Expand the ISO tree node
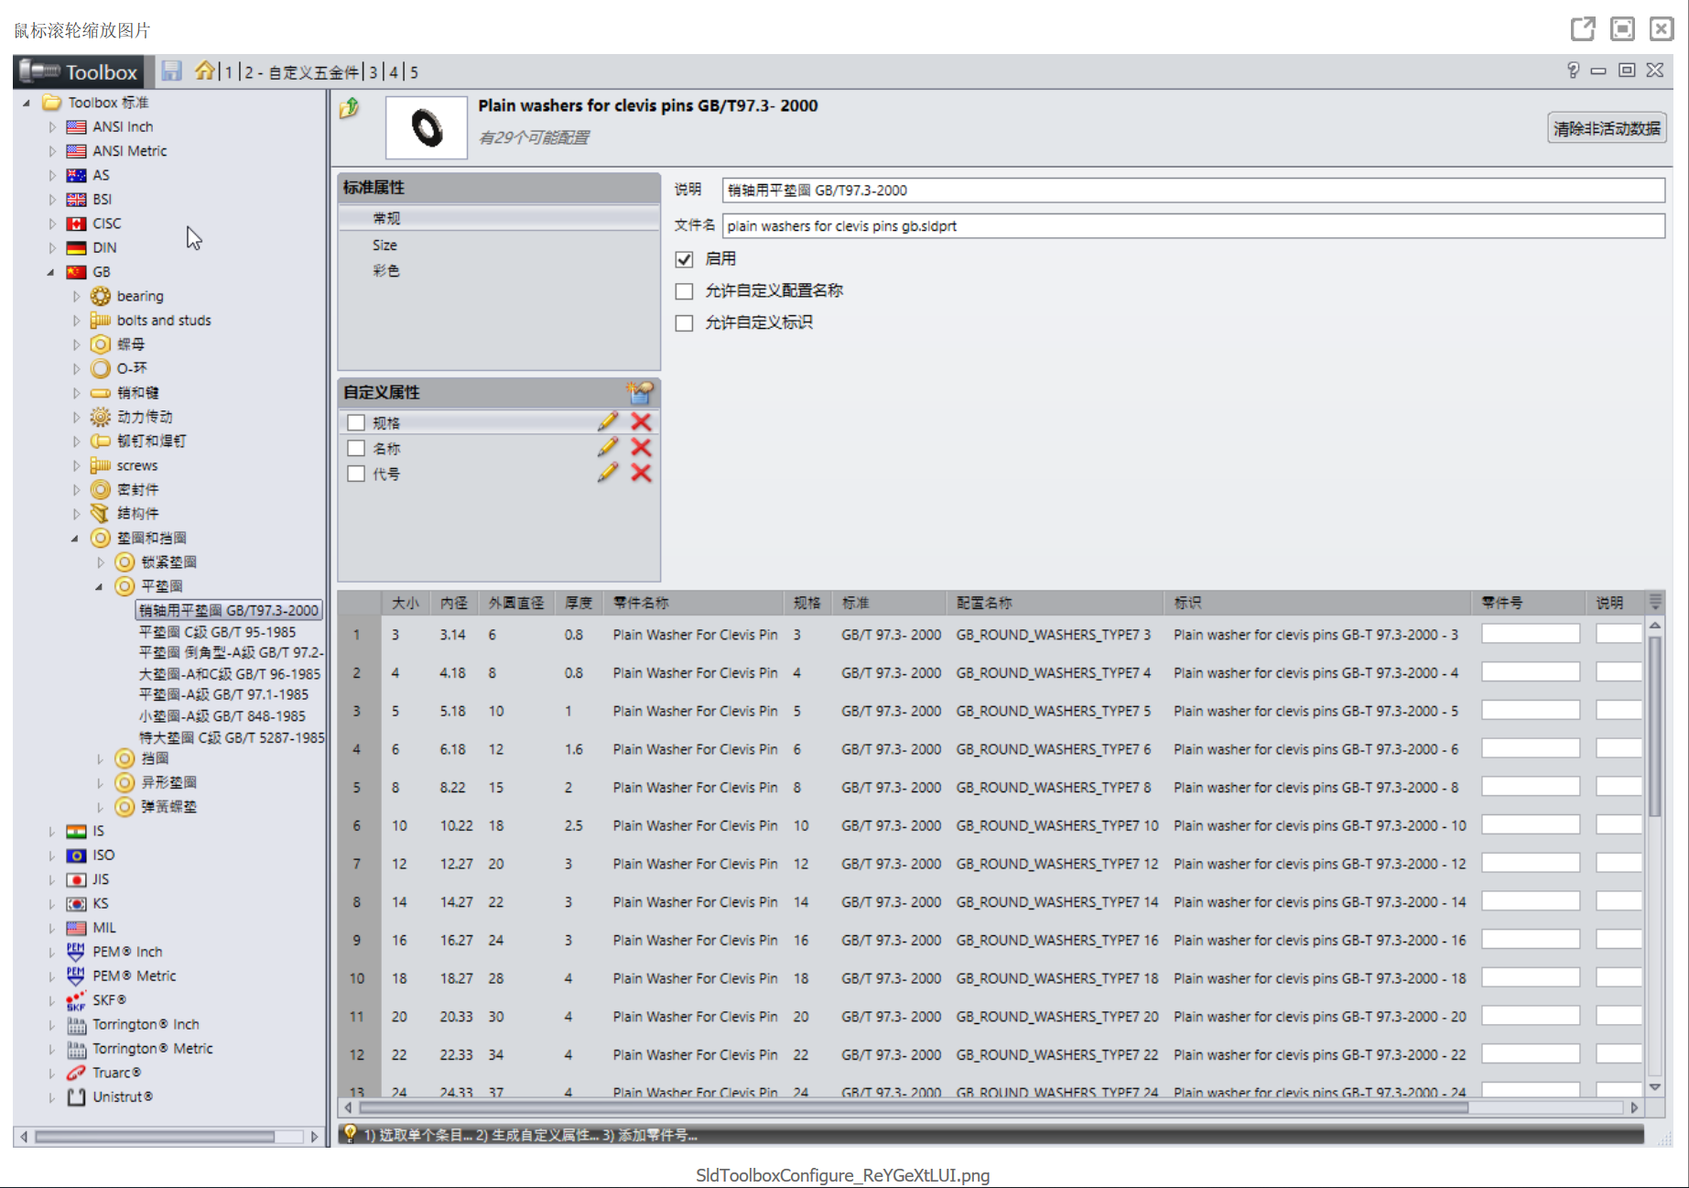Image resolution: width=1689 pixels, height=1188 pixels. 52,856
